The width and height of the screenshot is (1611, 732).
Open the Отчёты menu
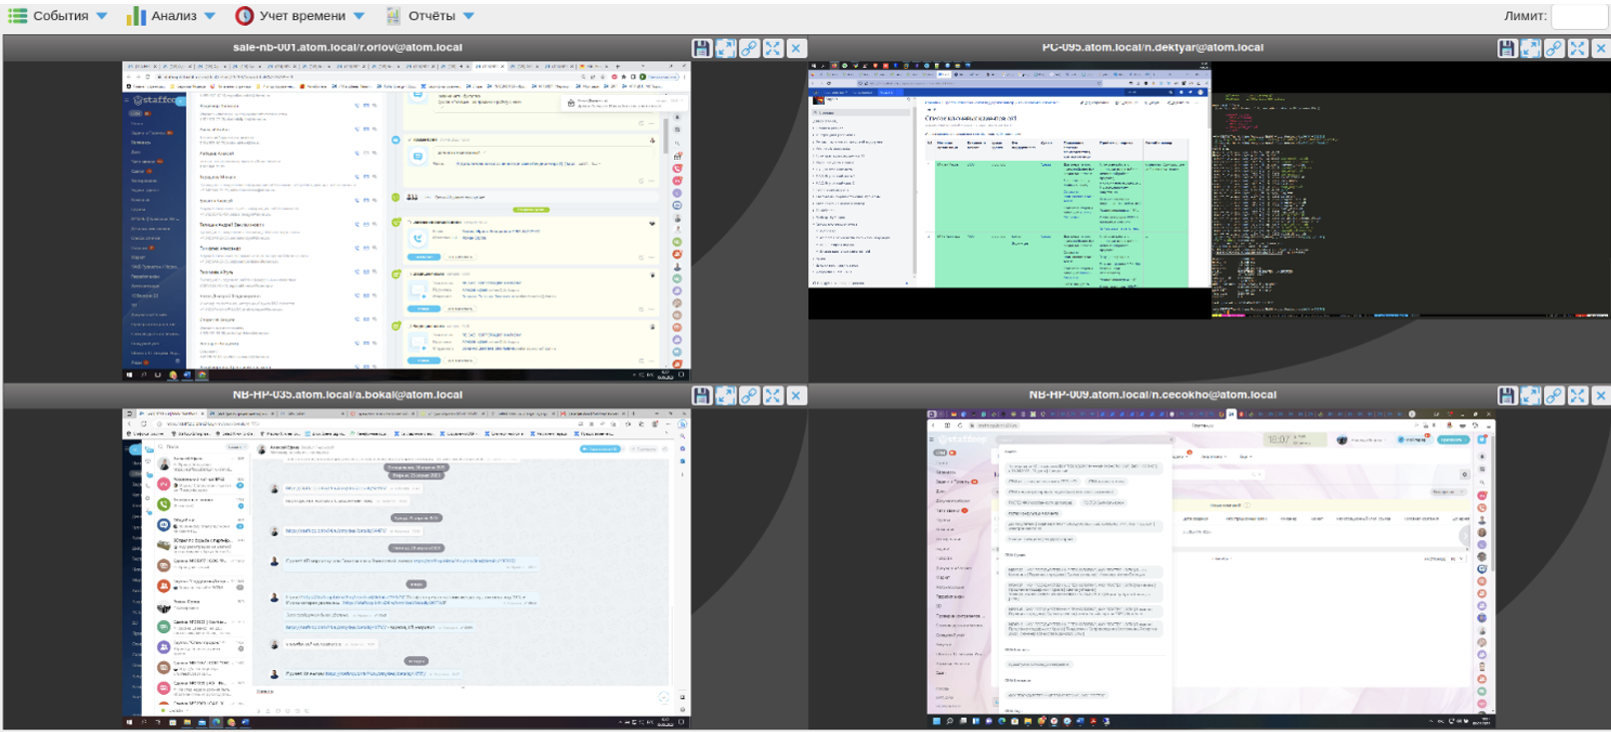tap(430, 16)
